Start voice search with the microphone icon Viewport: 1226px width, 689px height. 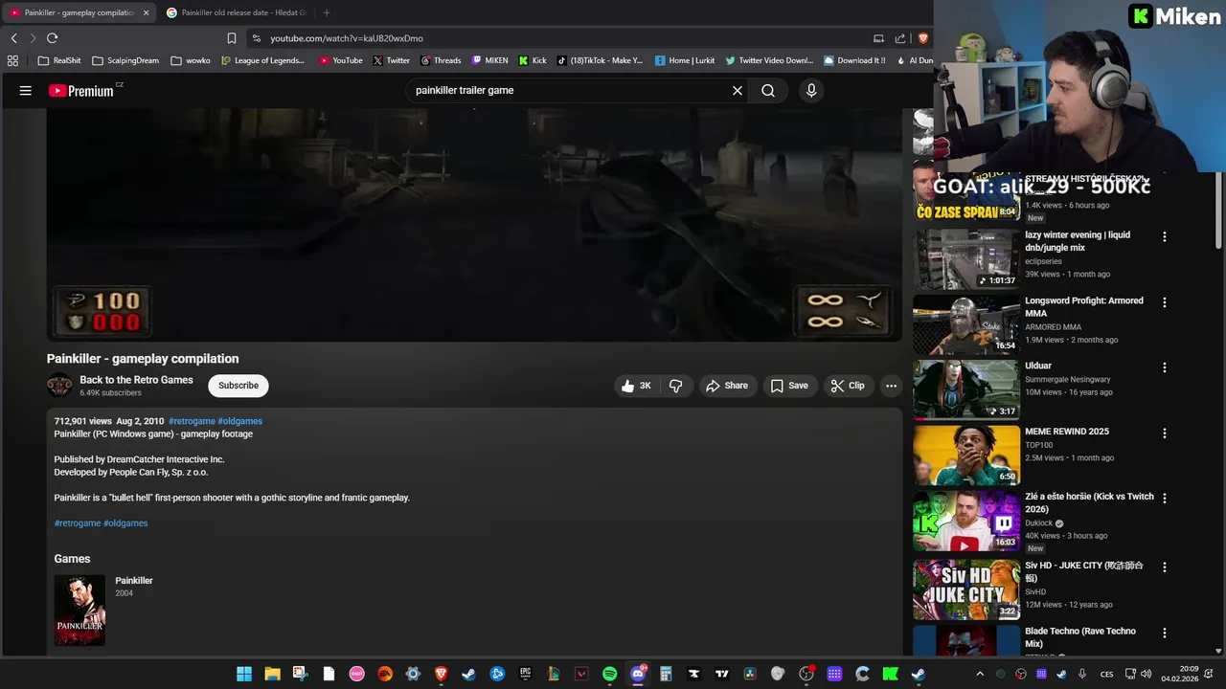pyautogui.click(x=811, y=91)
